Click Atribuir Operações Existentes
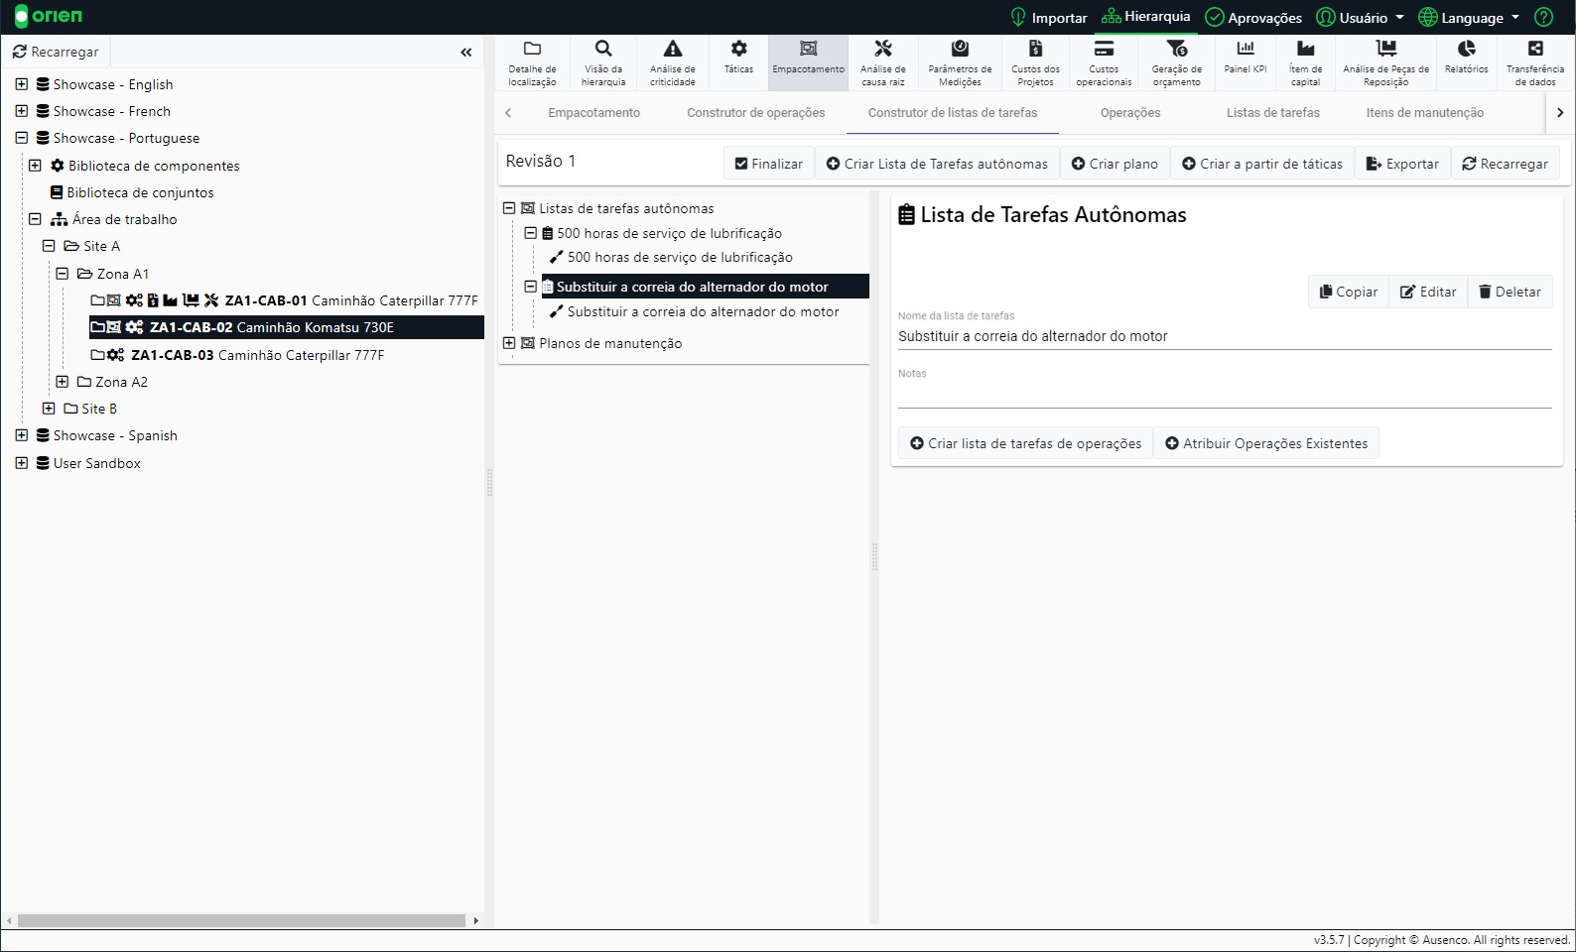Screen dimensions: 1576x952 click(1266, 443)
